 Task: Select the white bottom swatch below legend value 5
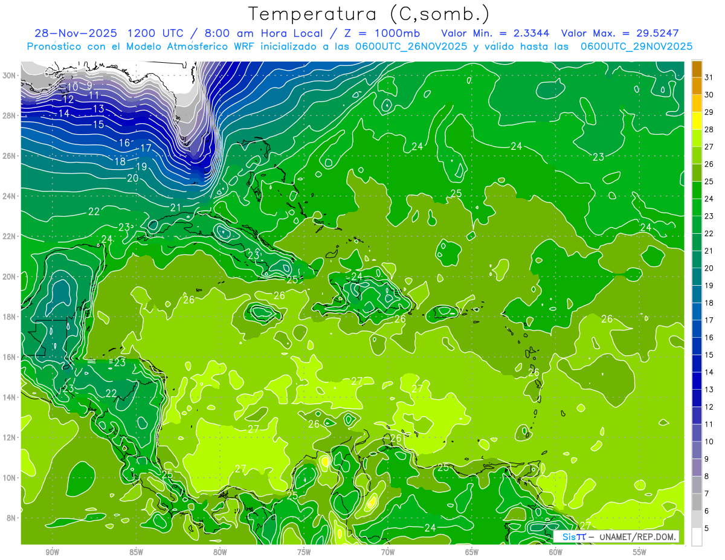tap(697, 536)
